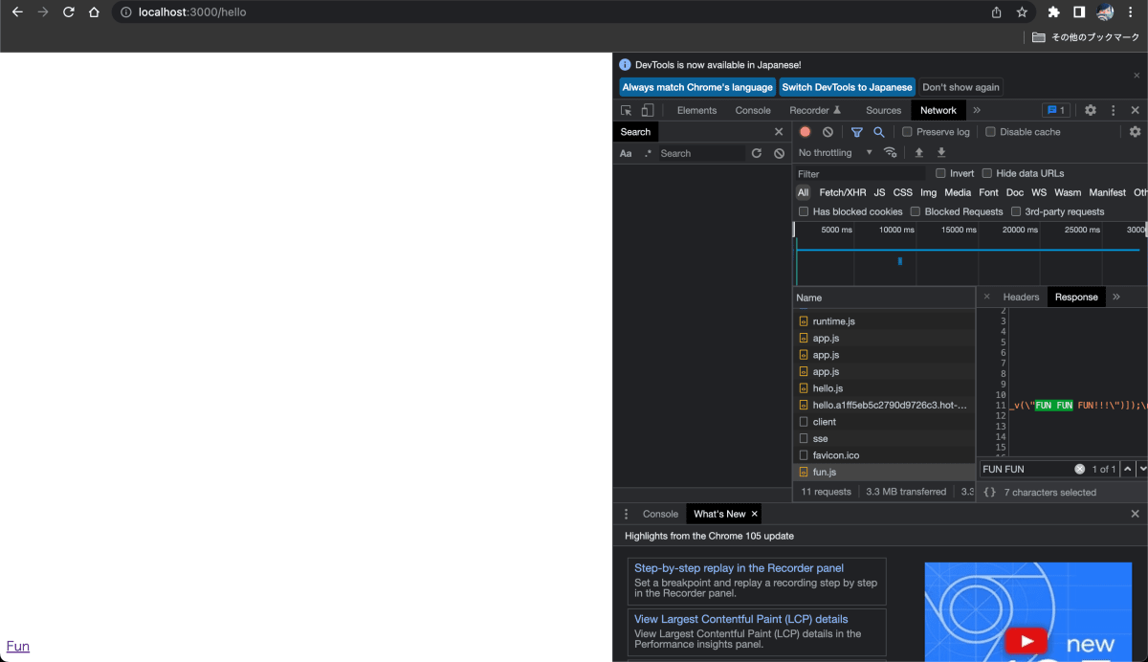Select the favicon.ico request row

click(x=884, y=455)
